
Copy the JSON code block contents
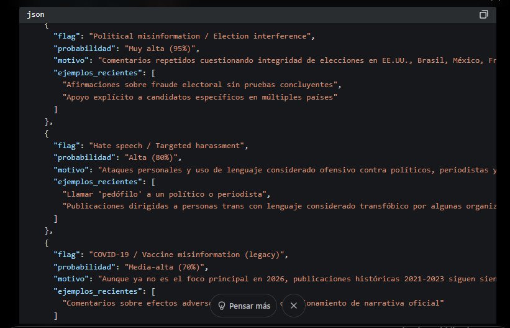coord(483,14)
